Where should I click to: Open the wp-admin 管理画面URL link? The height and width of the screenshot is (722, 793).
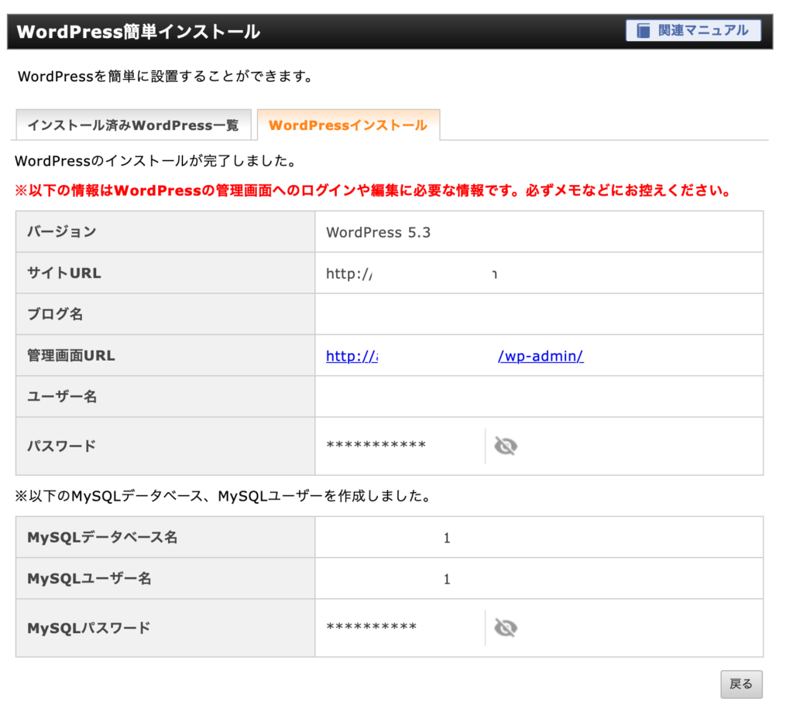454,356
